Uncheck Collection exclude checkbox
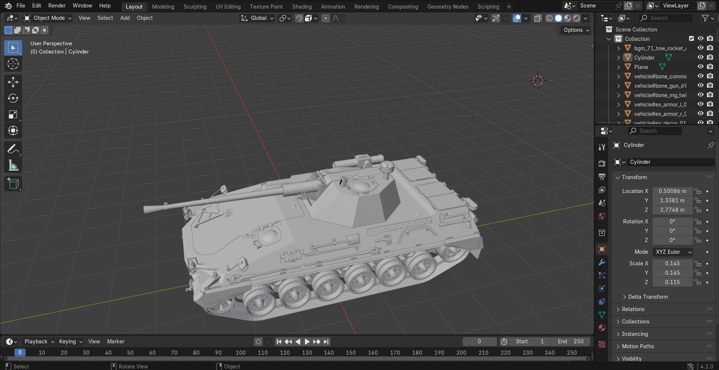This screenshot has height=370, width=719. pos(691,39)
